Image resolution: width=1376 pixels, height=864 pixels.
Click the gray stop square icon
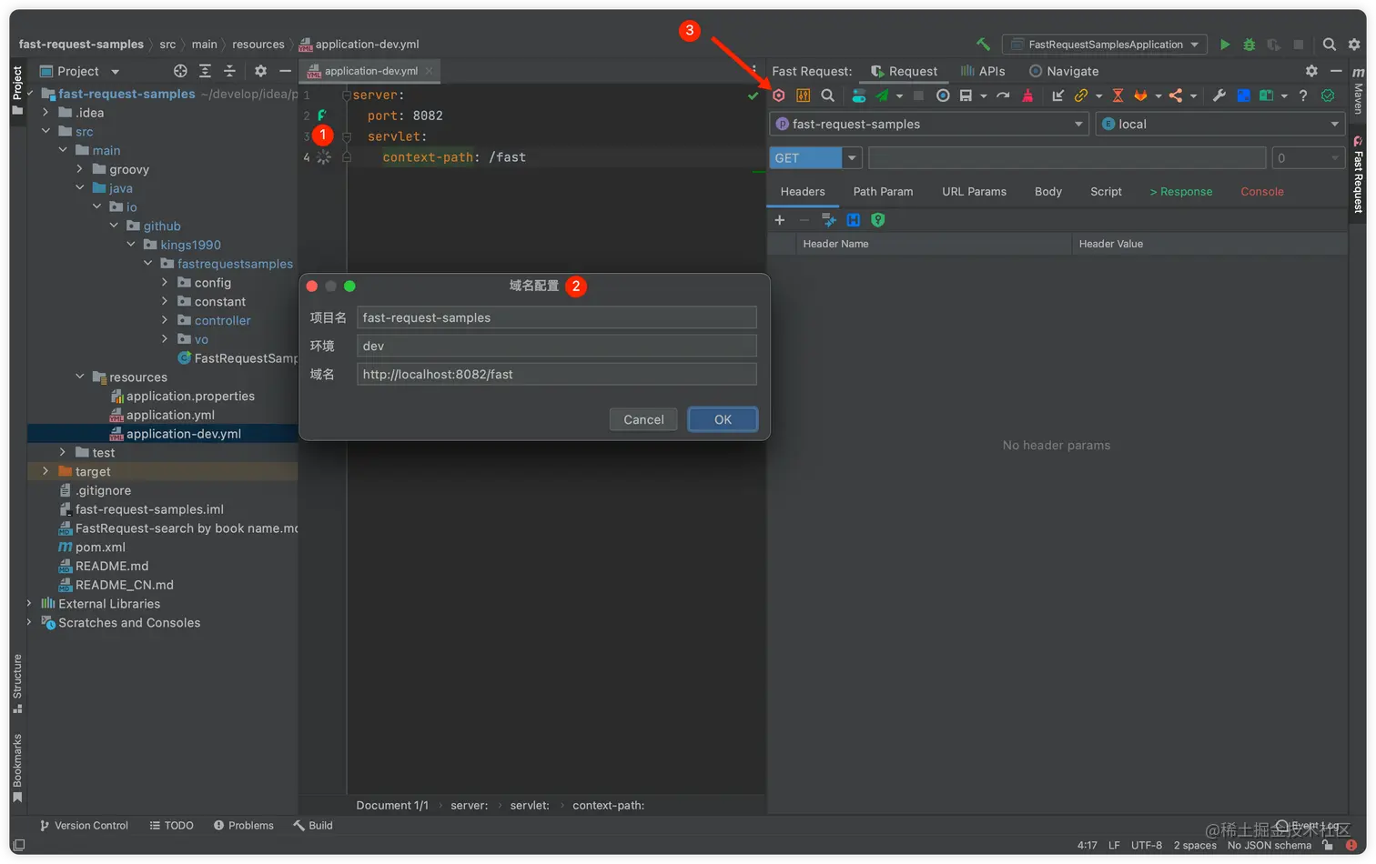tap(918, 95)
